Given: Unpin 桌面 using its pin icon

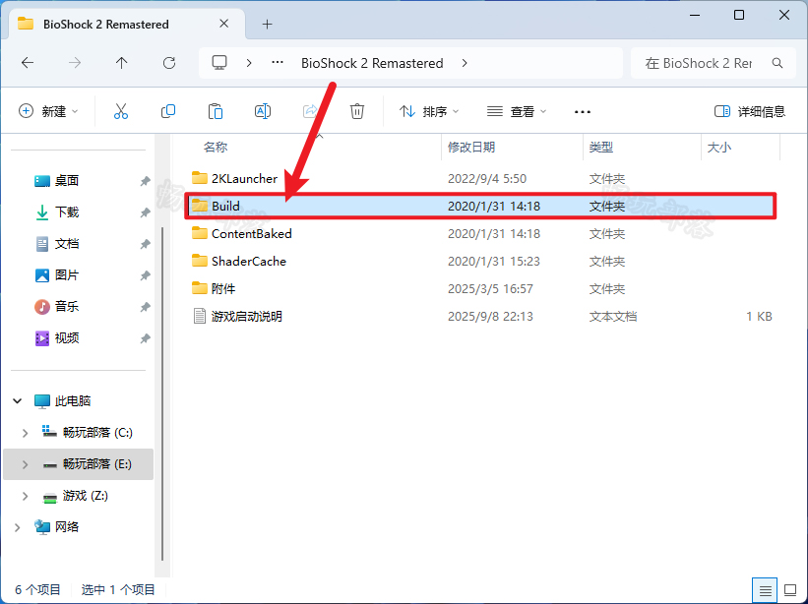Looking at the screenshot, I should (145, 181).
